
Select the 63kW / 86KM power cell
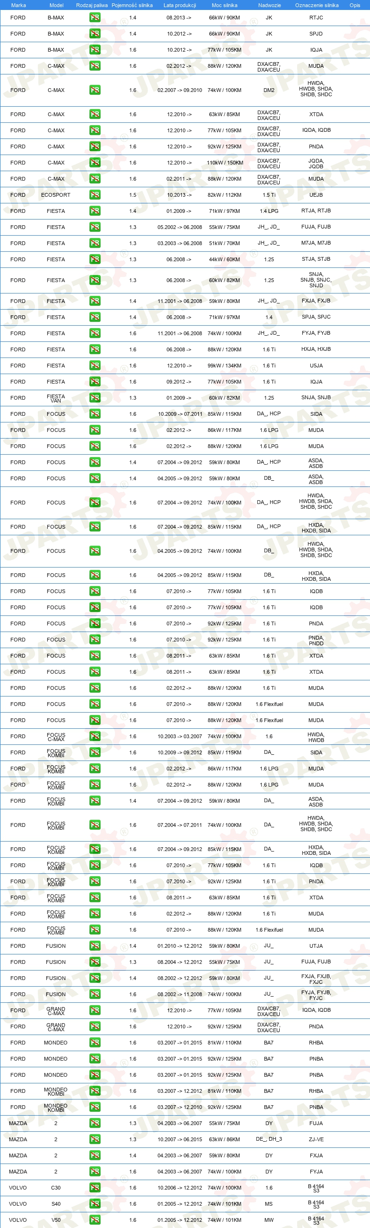(224, 1139)
